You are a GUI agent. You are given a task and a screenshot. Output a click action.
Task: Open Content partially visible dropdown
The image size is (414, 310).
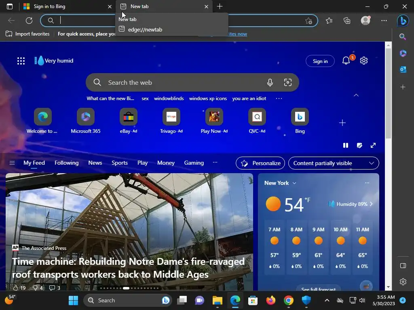334,163
